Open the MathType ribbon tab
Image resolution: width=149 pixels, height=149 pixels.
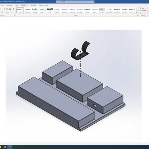(10, 5)
